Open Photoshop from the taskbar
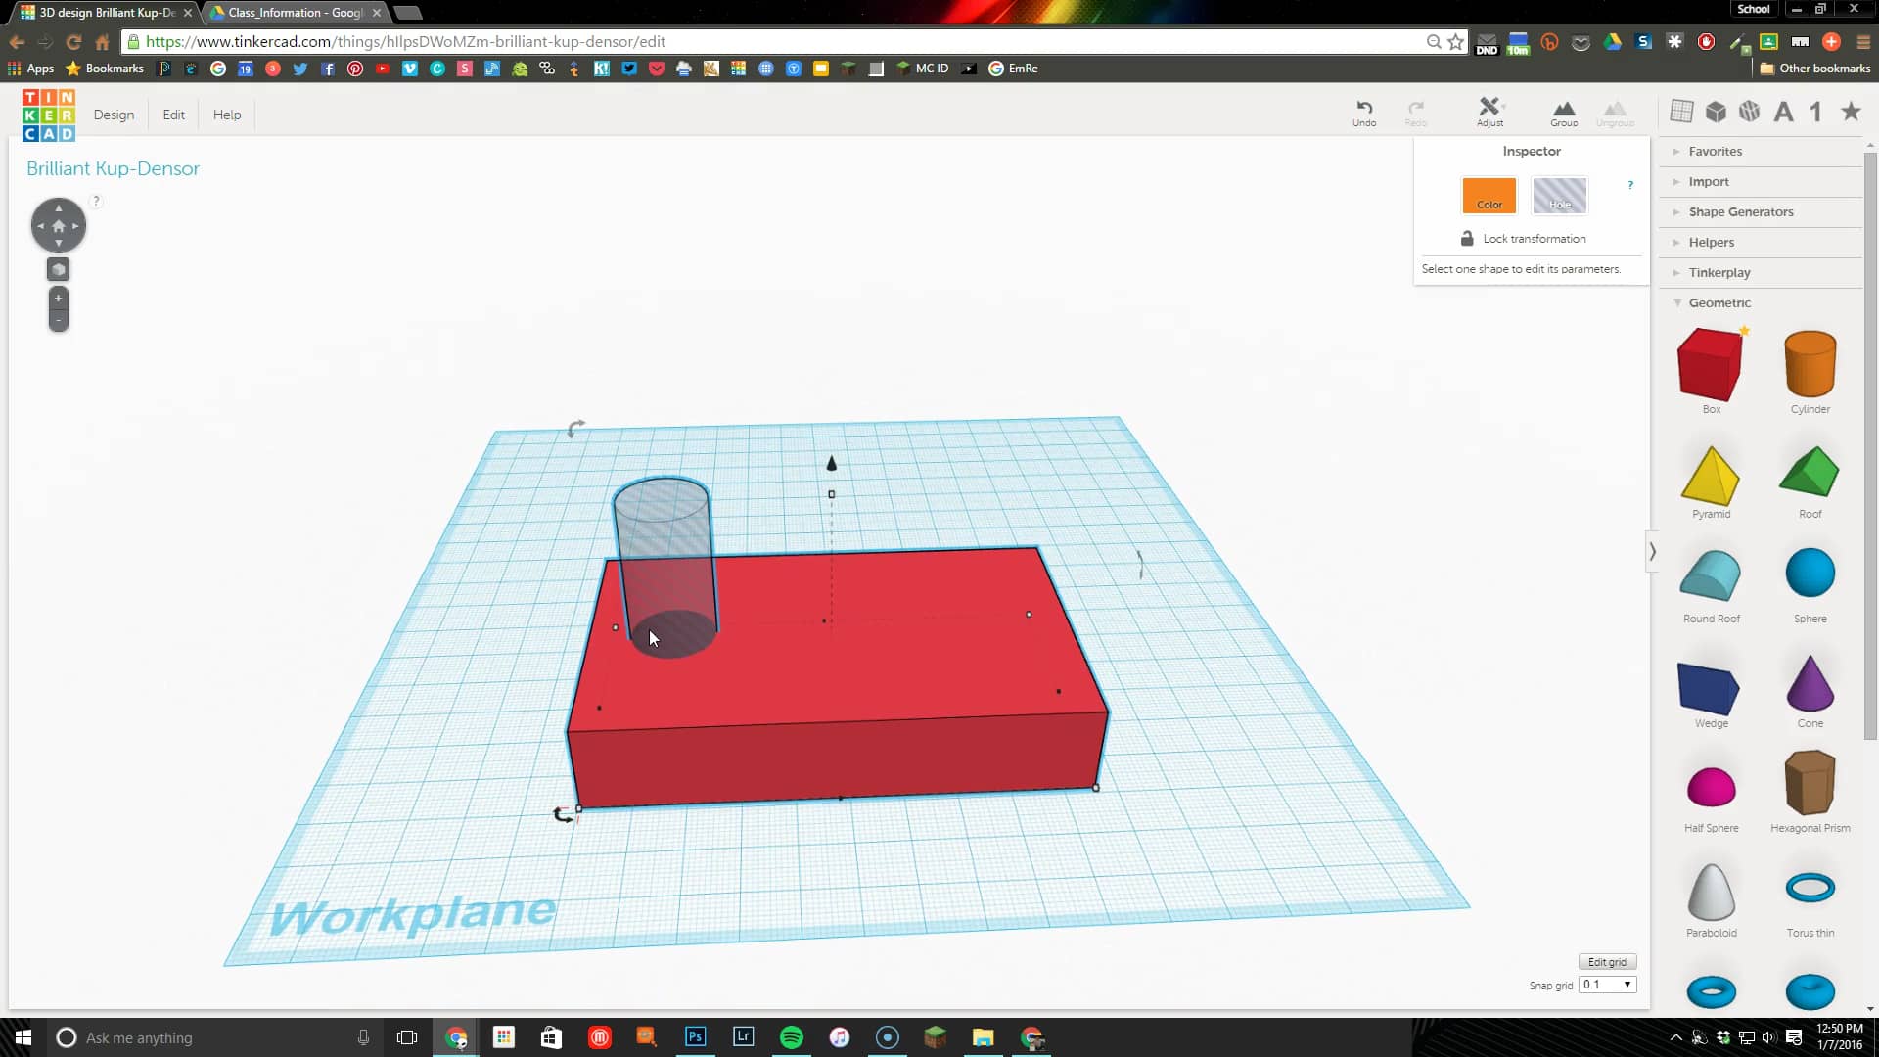Image resolution: width=1879 pixels, height=1057 pixels. pyautogui.click(x=695, y=1037)
